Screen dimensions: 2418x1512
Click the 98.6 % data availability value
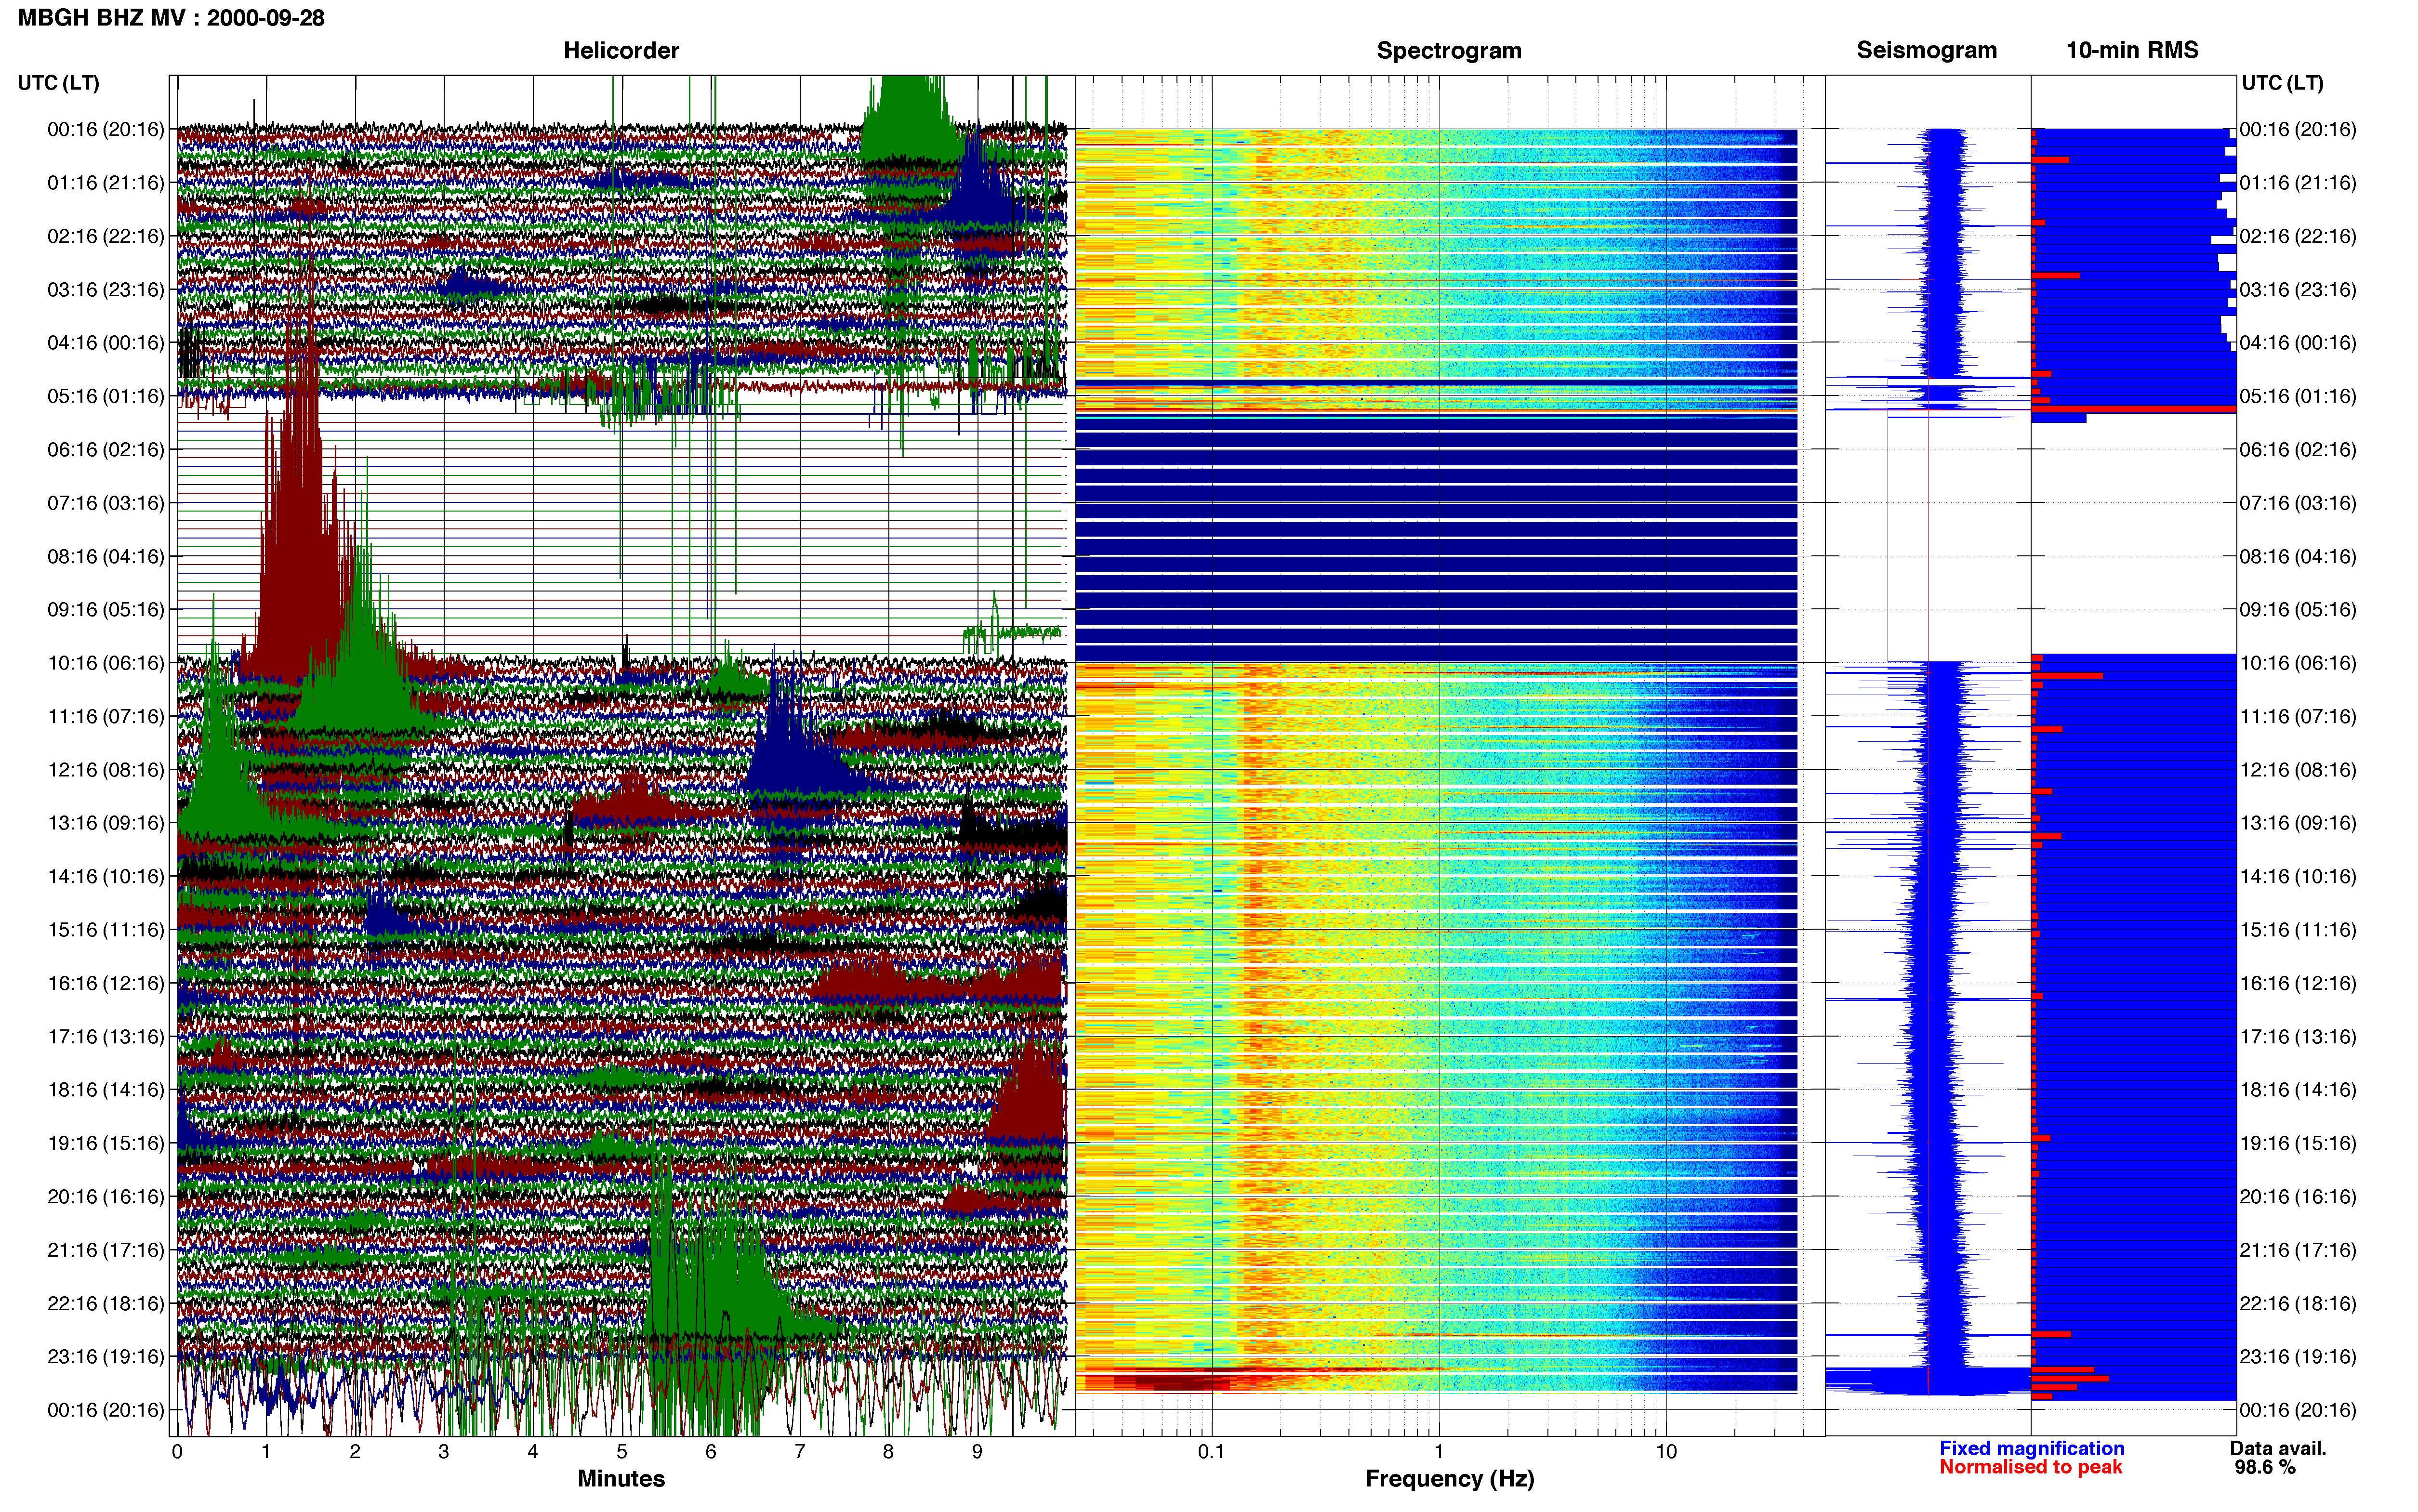(2265, 1467)
